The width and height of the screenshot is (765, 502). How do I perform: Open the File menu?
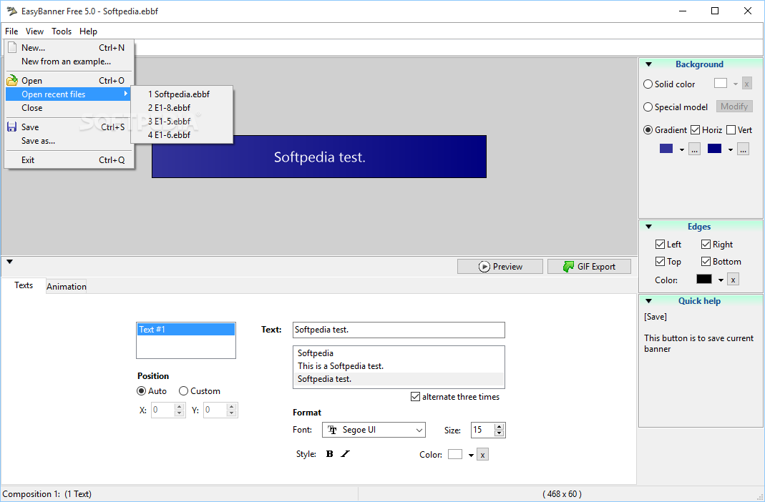[11, 31]
